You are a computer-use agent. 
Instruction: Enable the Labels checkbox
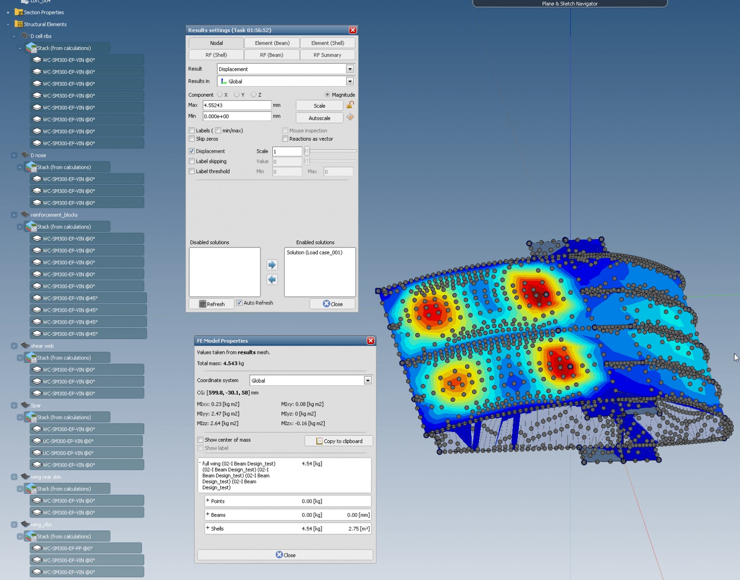point(191,130)
